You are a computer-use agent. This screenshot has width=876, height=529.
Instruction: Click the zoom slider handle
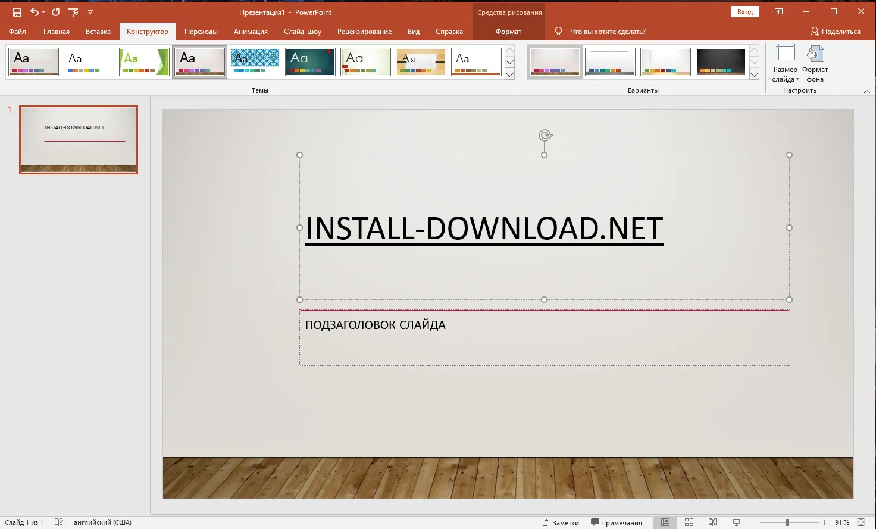click(787, 522)
